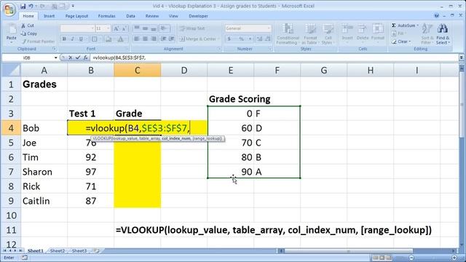Click the Fill Color bucket

[108, 39]
